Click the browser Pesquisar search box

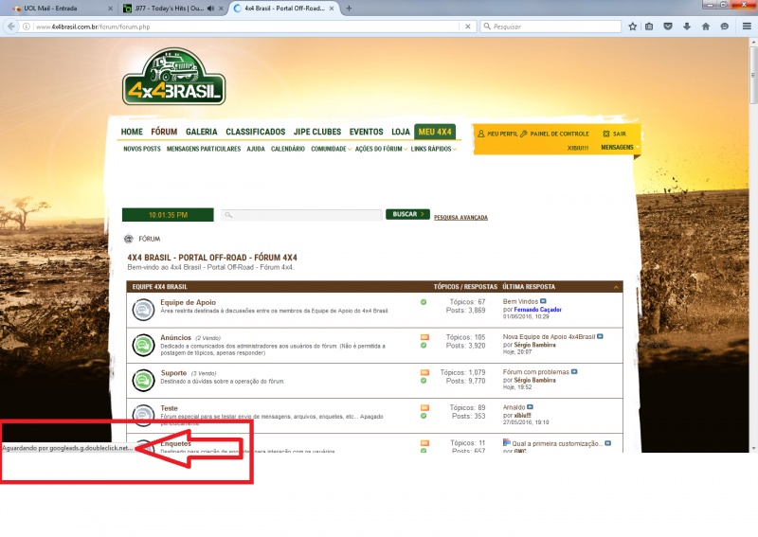tap(551, 27)
